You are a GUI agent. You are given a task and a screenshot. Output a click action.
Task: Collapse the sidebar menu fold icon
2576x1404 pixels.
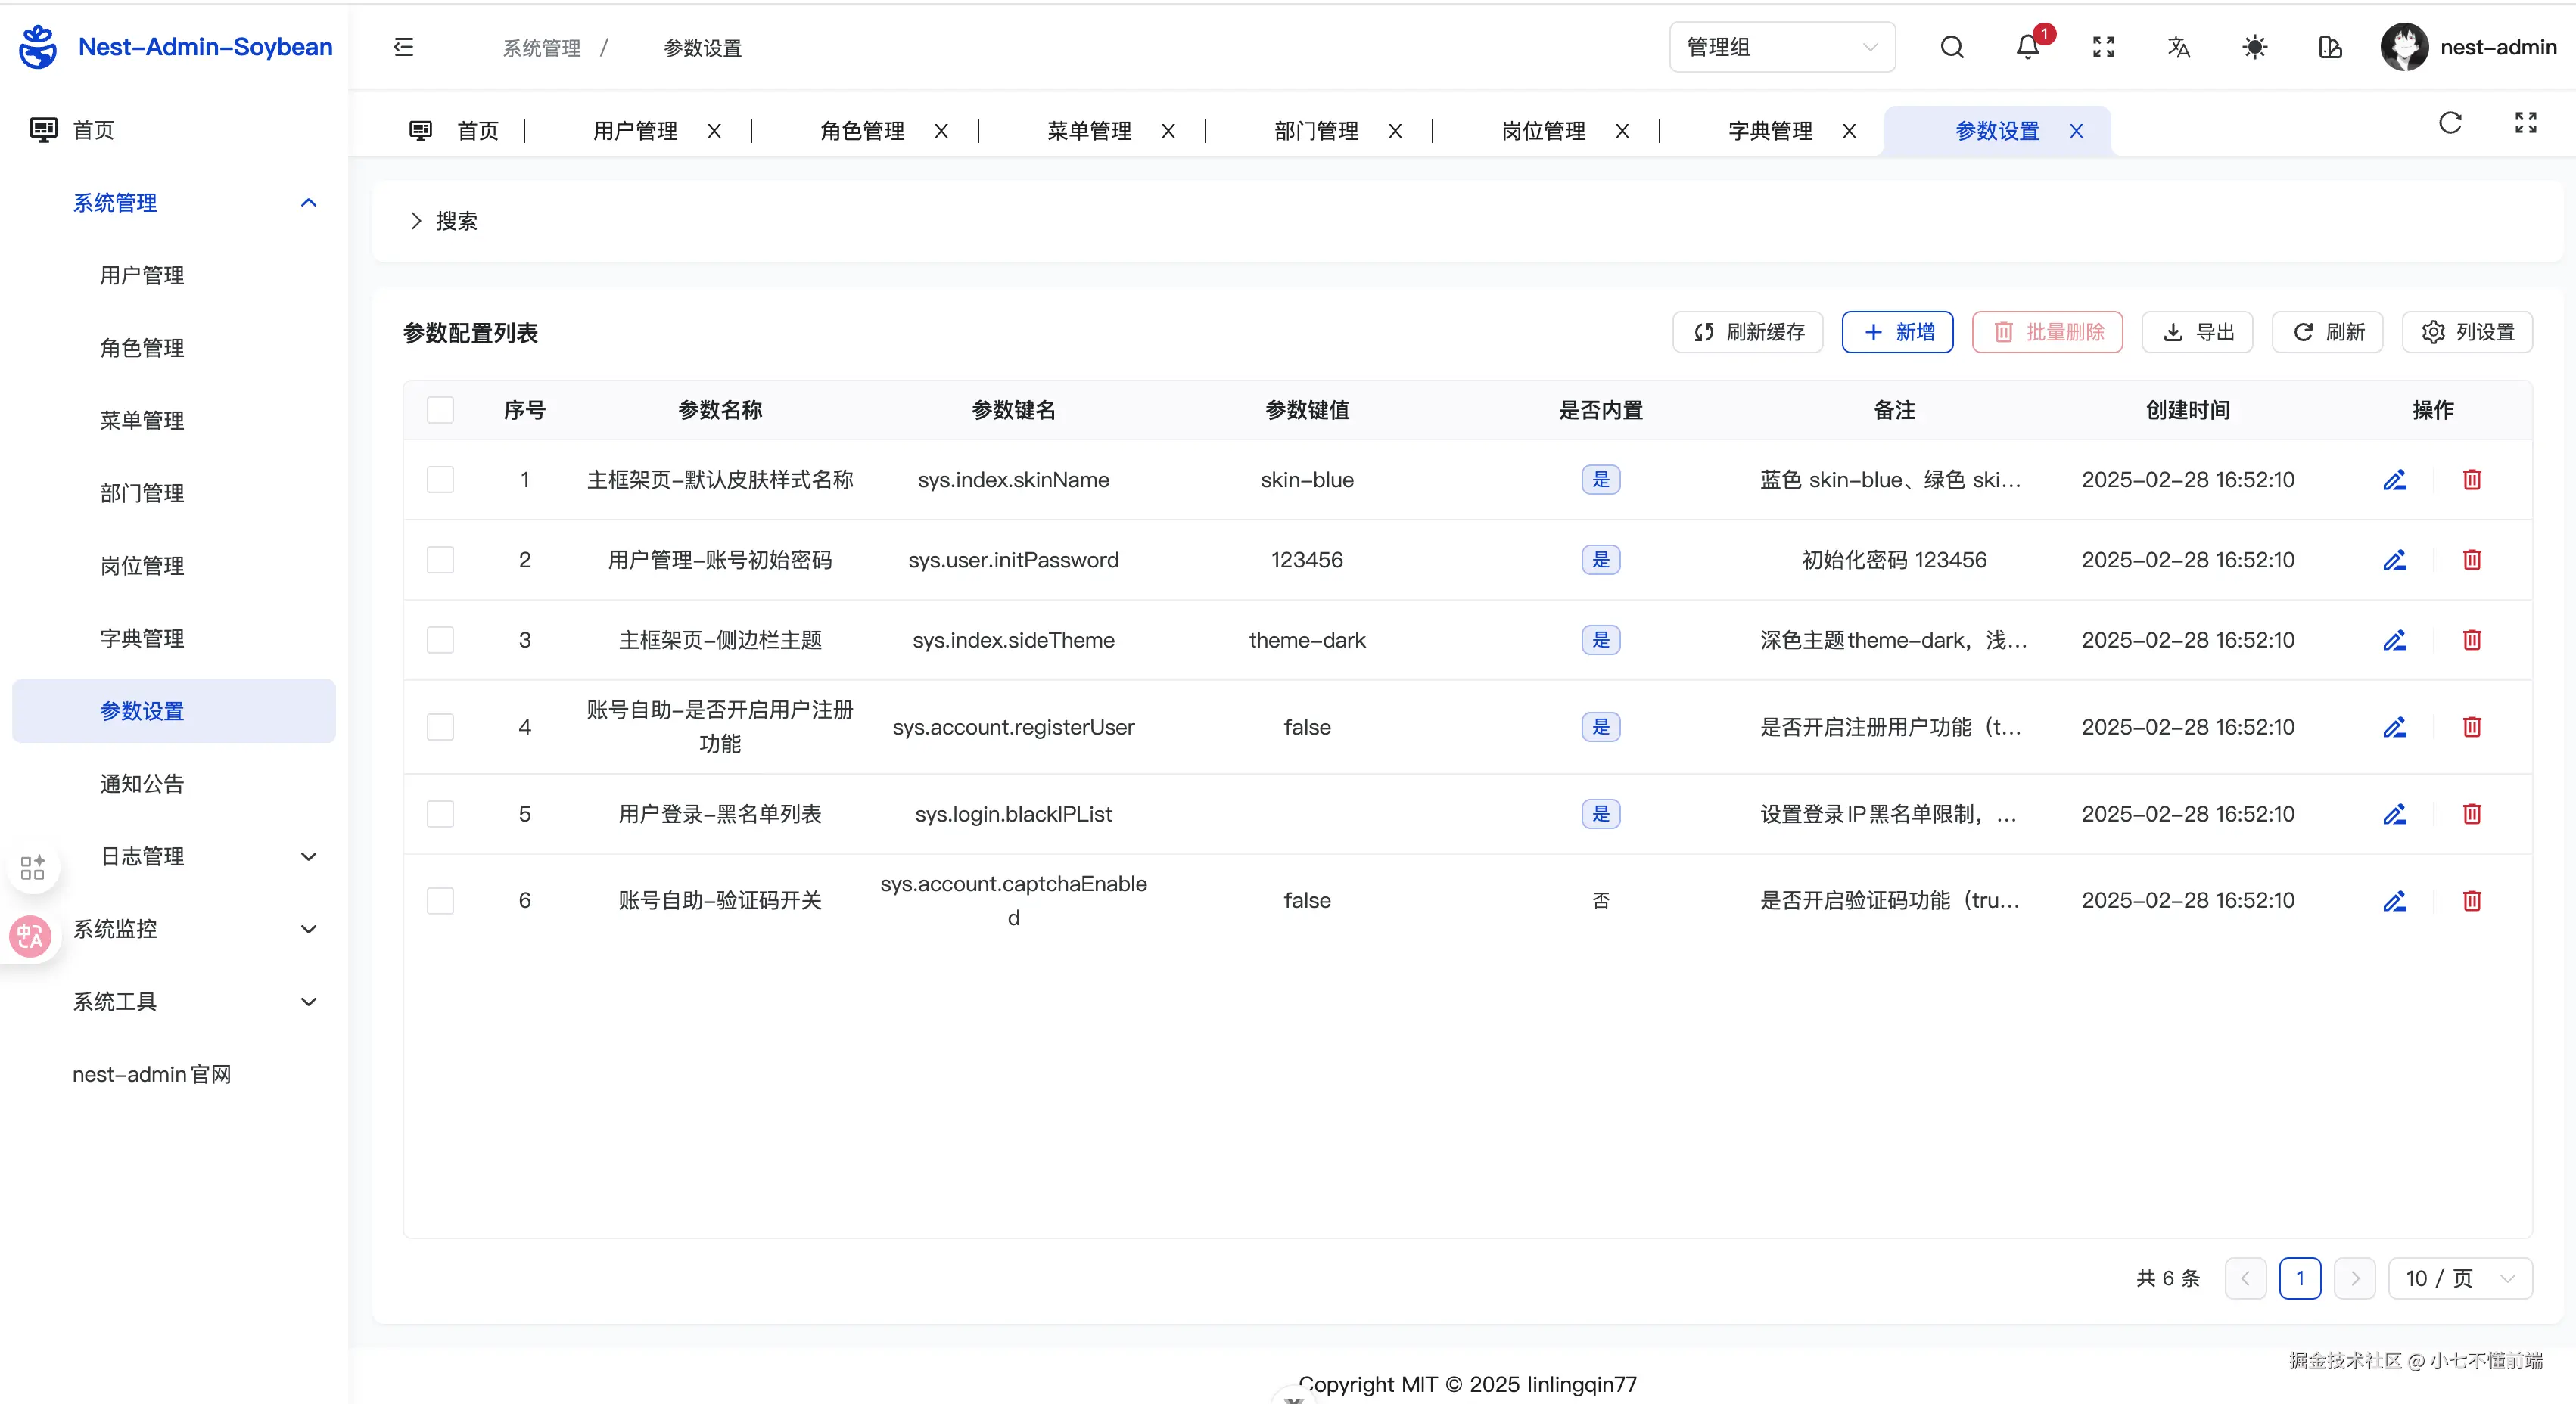pyautogui.click(x=403, y=47)
